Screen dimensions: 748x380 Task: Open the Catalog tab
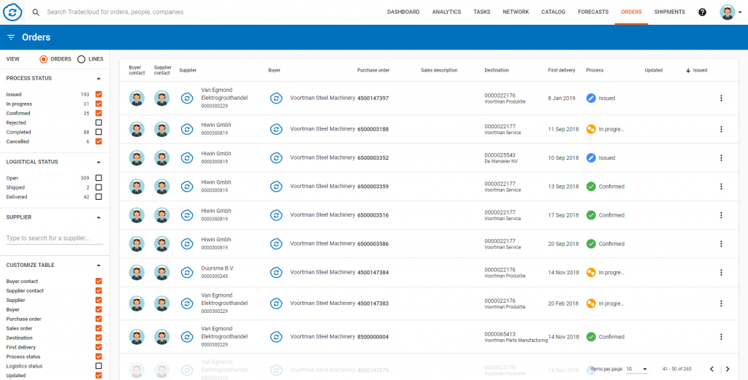(554, 12)
